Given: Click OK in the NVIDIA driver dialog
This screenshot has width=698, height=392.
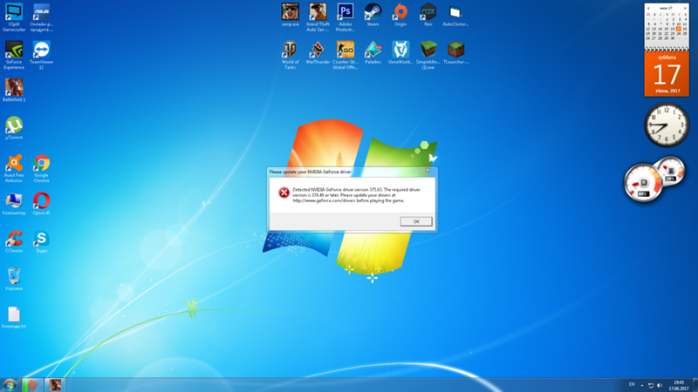Looking at the screenshot, I should (416, 221).
